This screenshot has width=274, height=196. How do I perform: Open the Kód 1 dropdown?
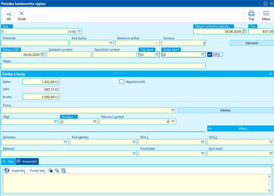coord(202,142)
